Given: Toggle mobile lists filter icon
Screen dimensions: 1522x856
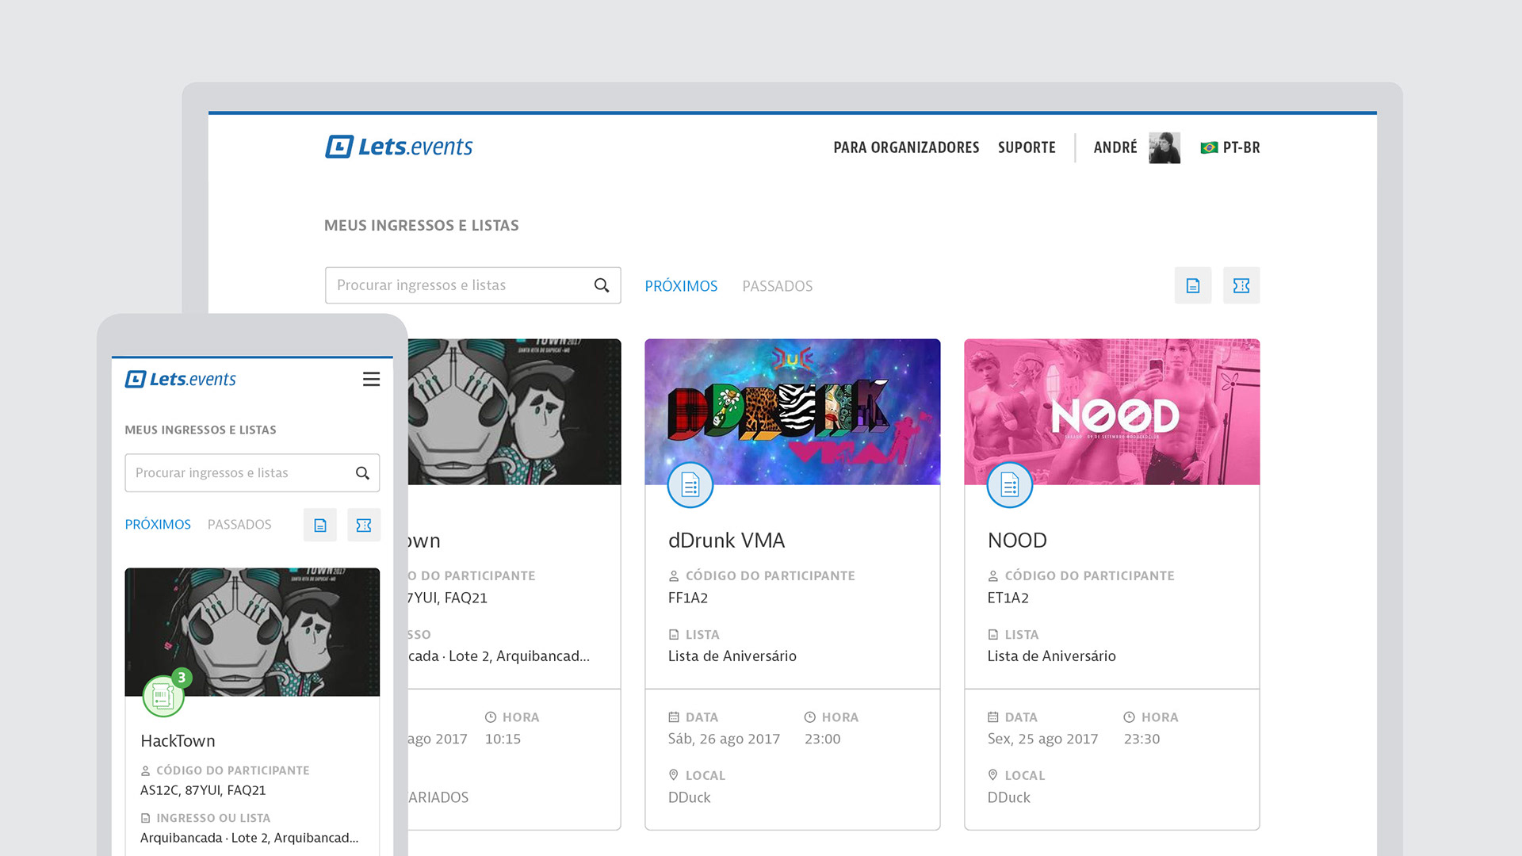Looking at the screenshot, I should [320, 525].
